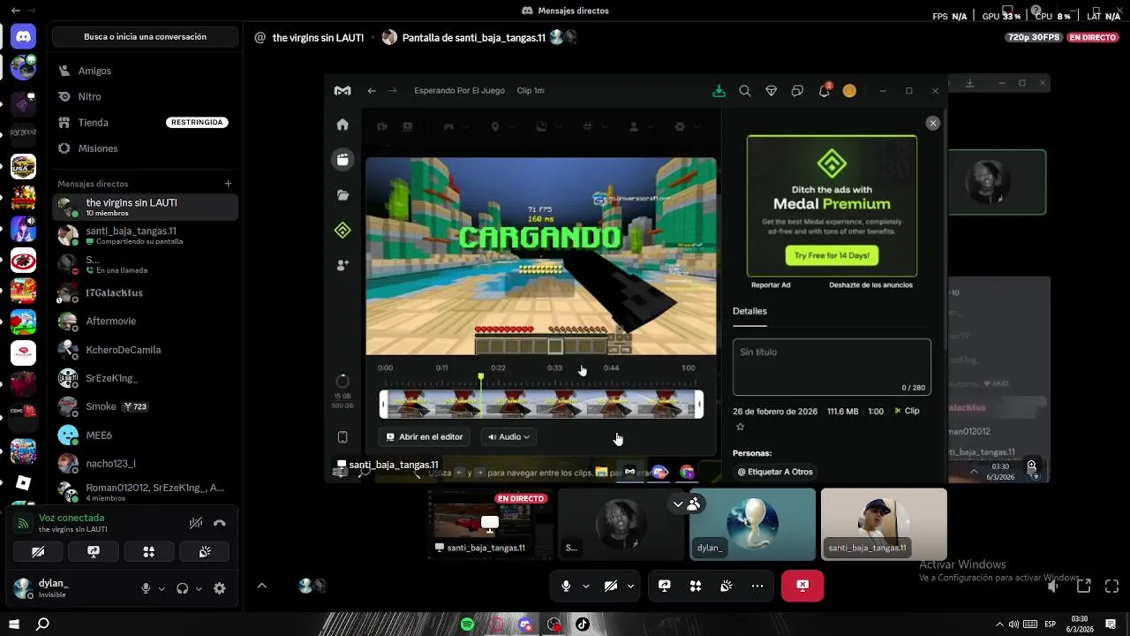Image resolution: width=1130 pixels, height=636 pixels.
Task: Open input device arrow beside dylan_ mic
Action: click(162, 588)
